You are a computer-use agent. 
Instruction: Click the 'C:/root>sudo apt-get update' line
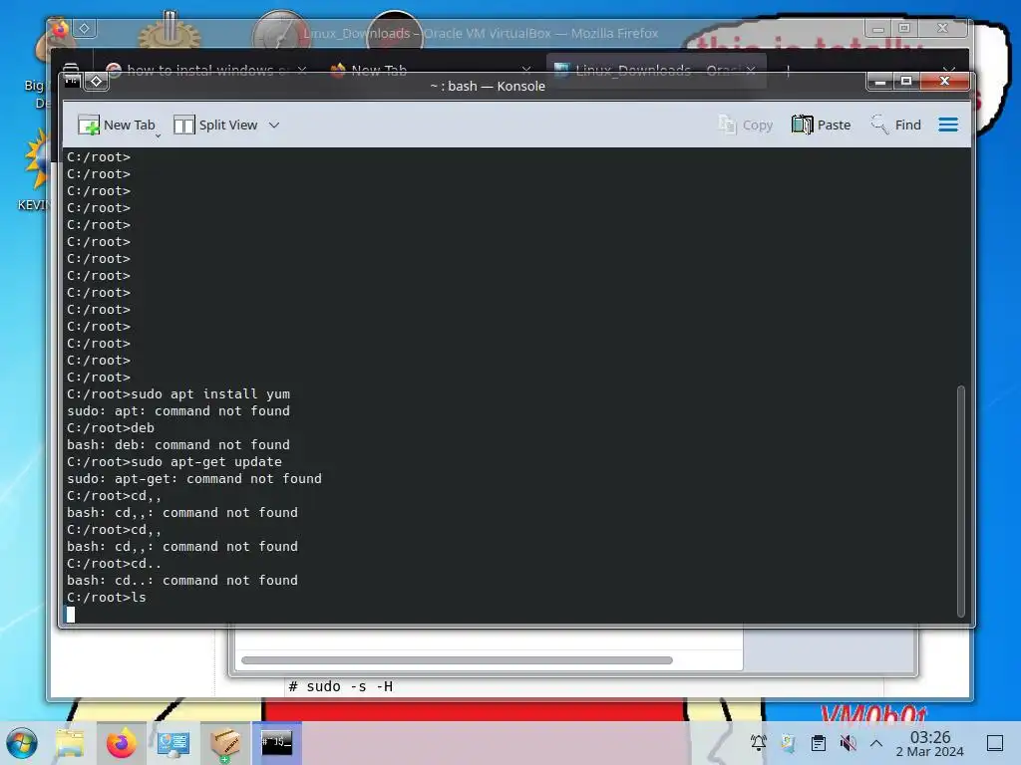coord(174,462)
